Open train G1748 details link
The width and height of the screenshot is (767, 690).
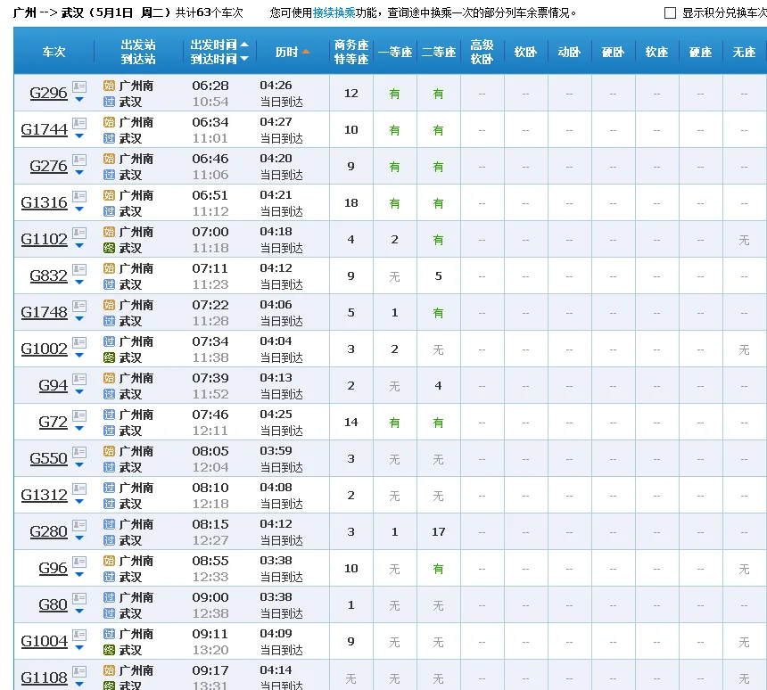[x=44, y=312]
